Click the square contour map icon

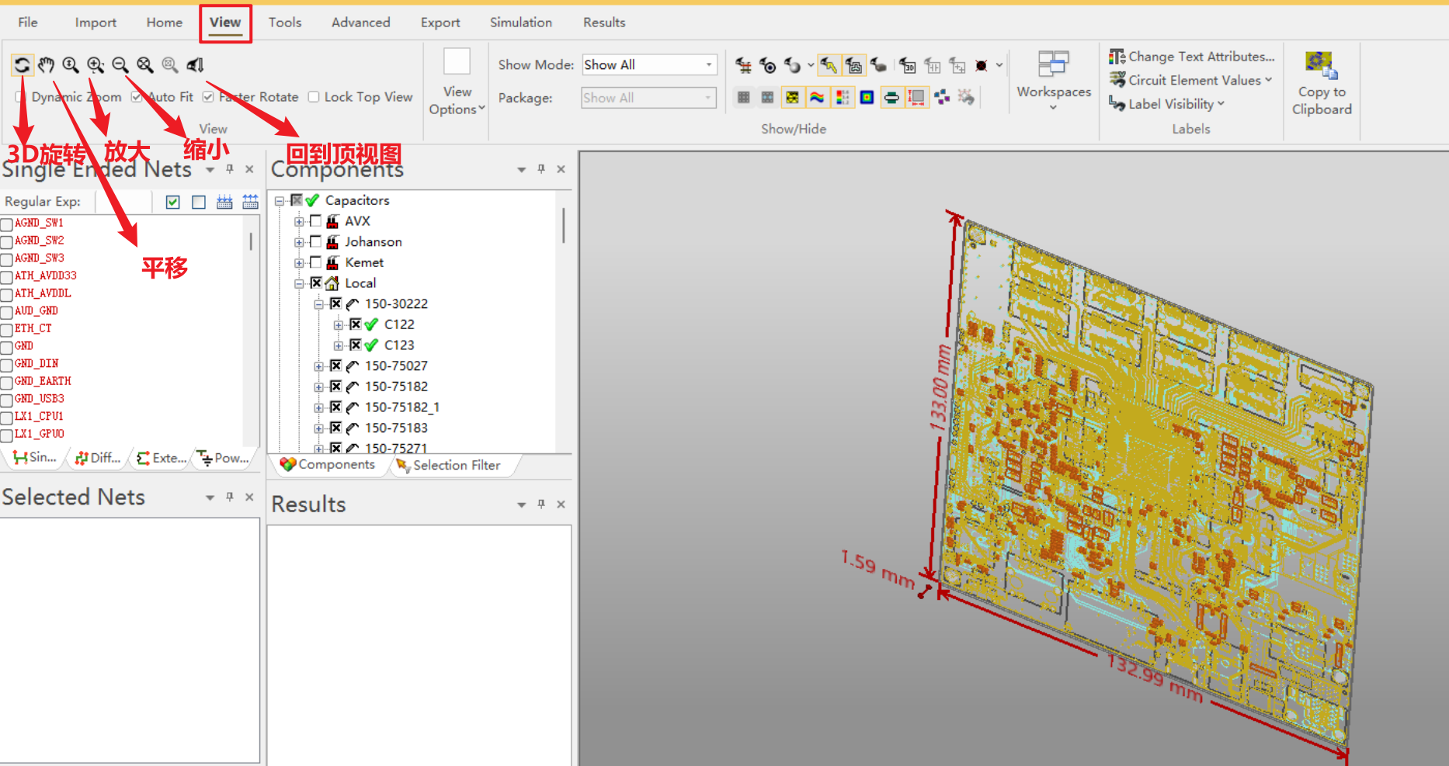[867, 97]
